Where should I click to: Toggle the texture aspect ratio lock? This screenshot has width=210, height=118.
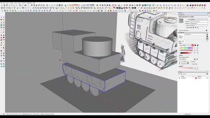click(188, 63)
